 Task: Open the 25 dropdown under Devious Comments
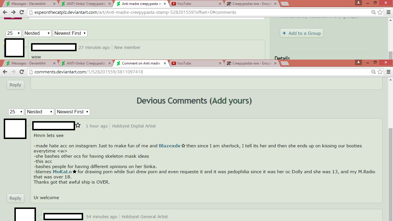pyautogui.click(x=16, y=112)
